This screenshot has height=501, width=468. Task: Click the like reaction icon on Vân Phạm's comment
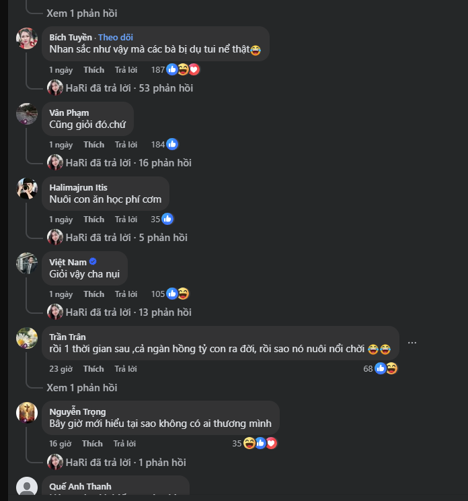pyautogui.click(x=172, y=144)
